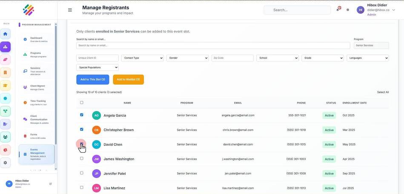Focus the top header Search box
The image size is (404, 194).
297,10
